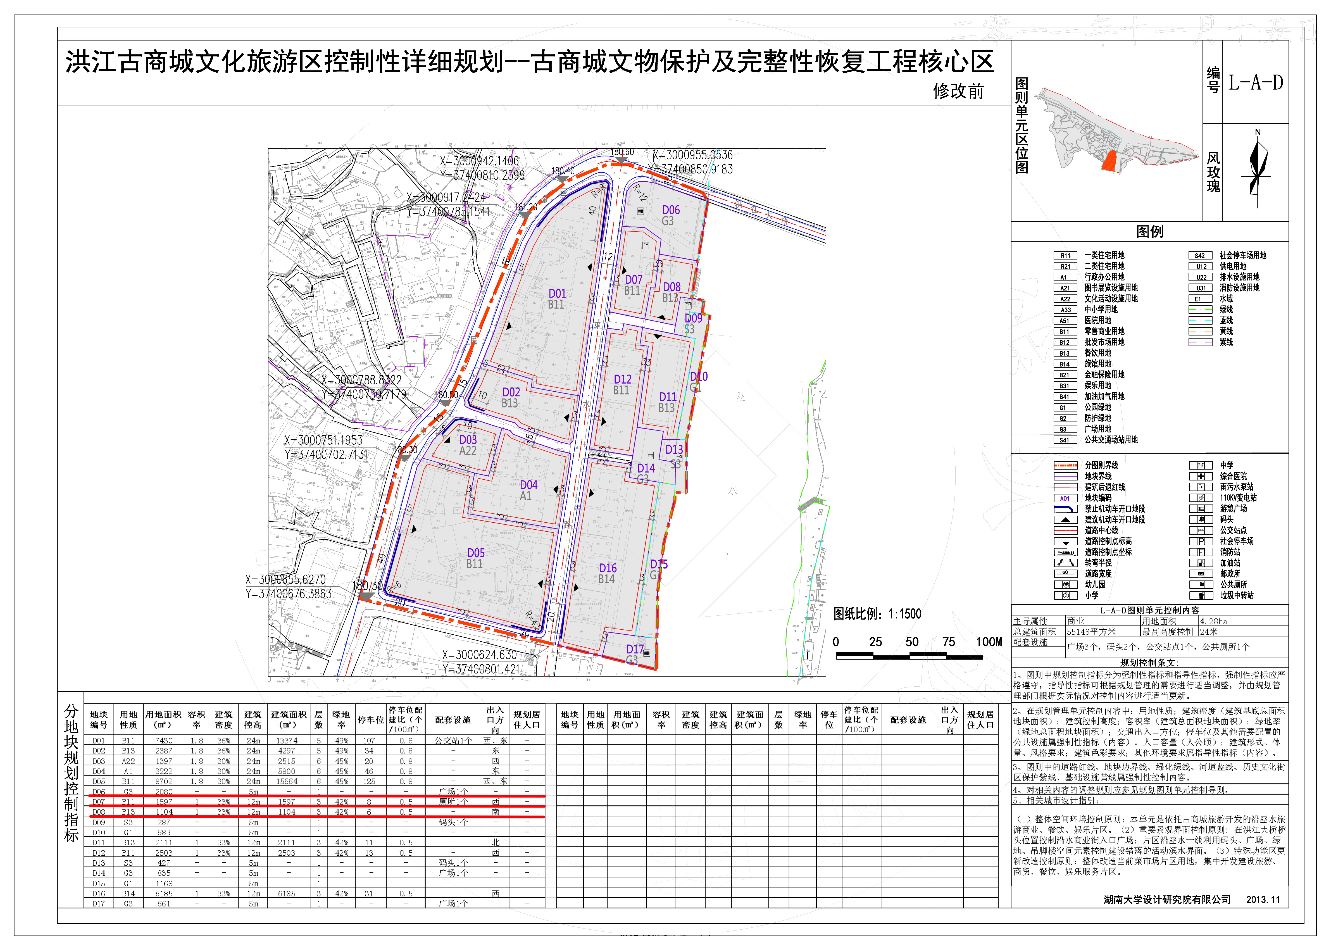Click the D05 parcel label on map
This screenshot has width=1331, height=952.
coord(475,553)
